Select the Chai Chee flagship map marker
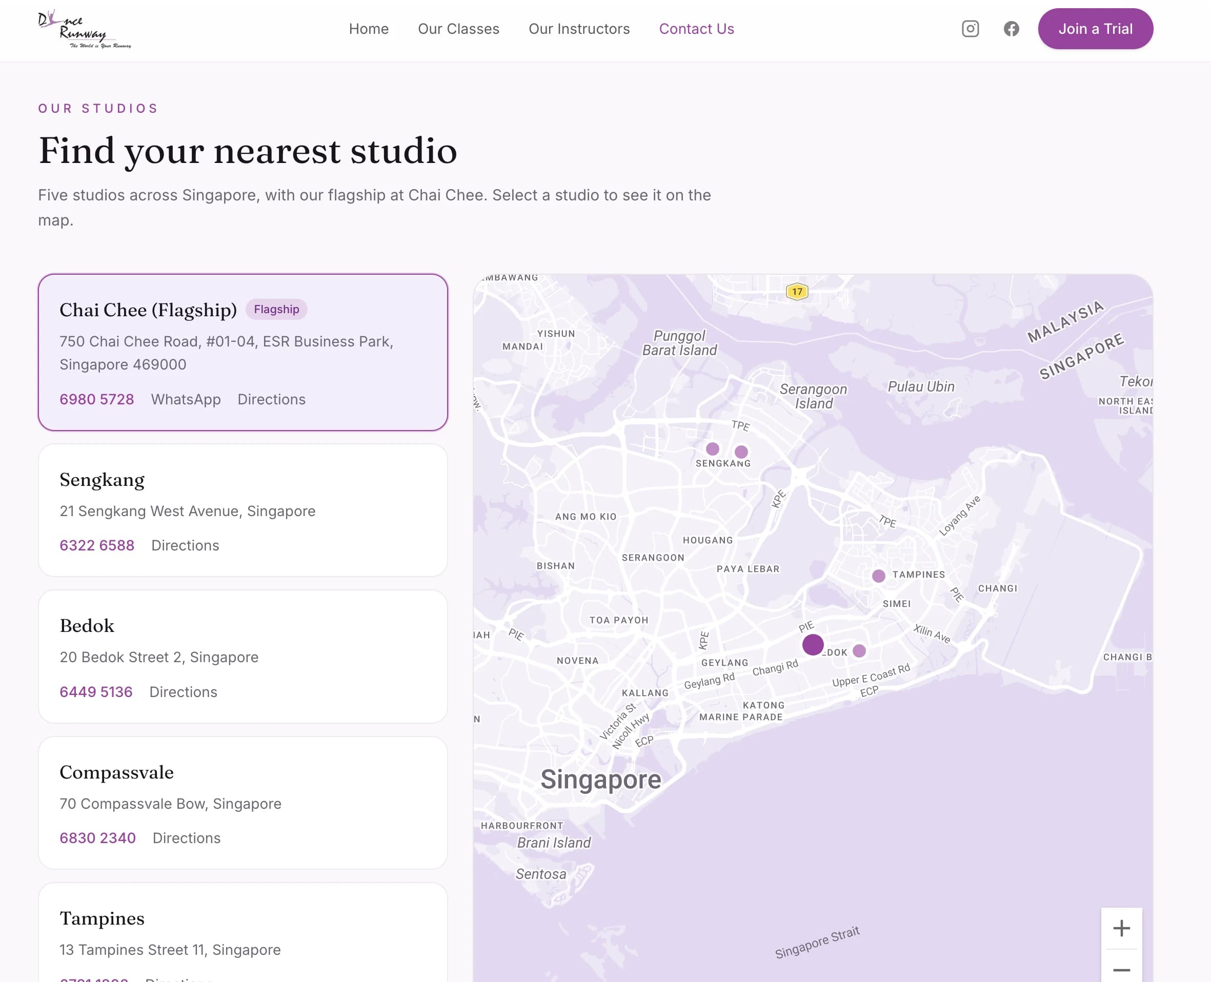1211x982 pixels. click(813, 644)
